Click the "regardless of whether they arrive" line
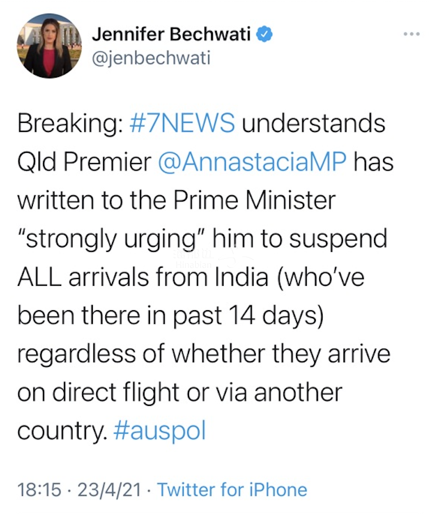 204,354
